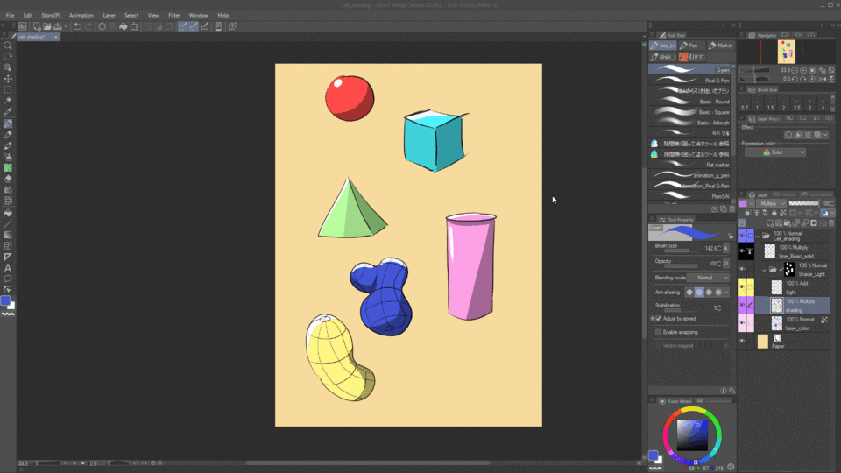Expand Adjust by speed plus expander
The width and height of the screenshot is (841, 473).
click(652, 319)
